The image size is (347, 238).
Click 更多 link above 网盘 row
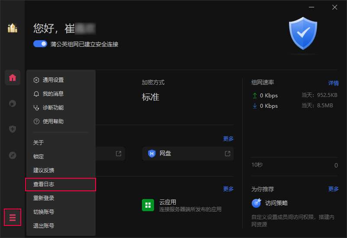[228, 139]
